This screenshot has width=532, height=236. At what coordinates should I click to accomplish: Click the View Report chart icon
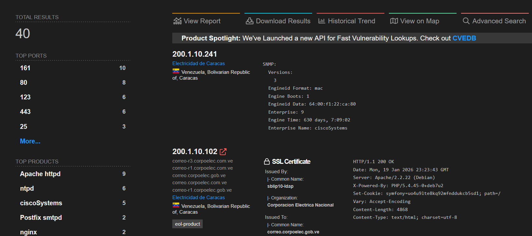[x=177, y=21]
